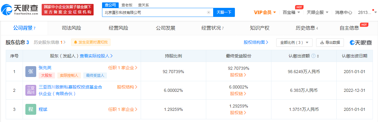Viewport: 378px width, 122px height.
Task: Switch to the 查老板 search tab
Action: pyautogui.click(x=127, y=5)
